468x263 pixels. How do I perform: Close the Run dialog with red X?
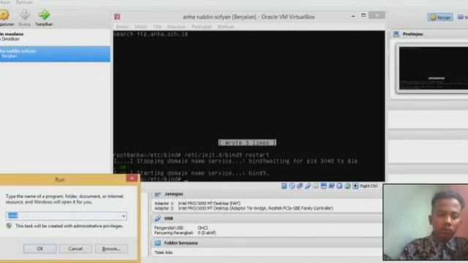(132, 178)
